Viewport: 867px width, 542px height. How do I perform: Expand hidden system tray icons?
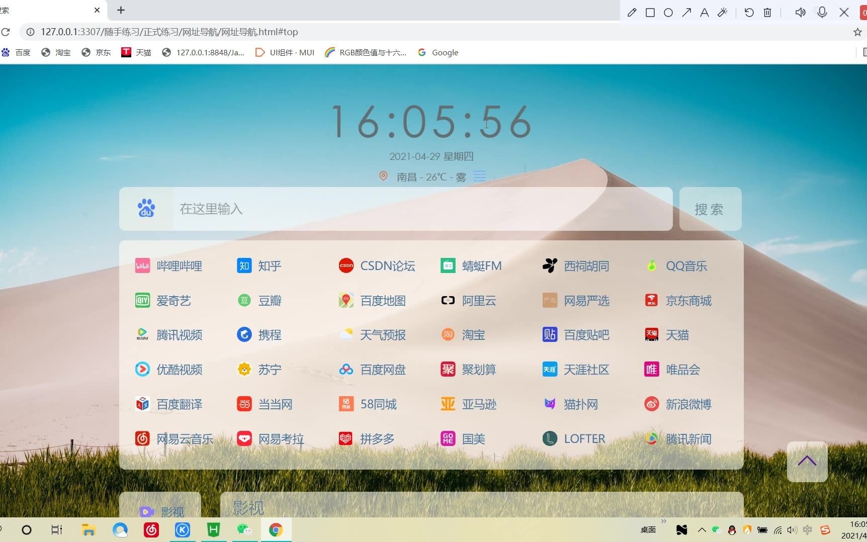pyautogui.click(x=702, y=530)
